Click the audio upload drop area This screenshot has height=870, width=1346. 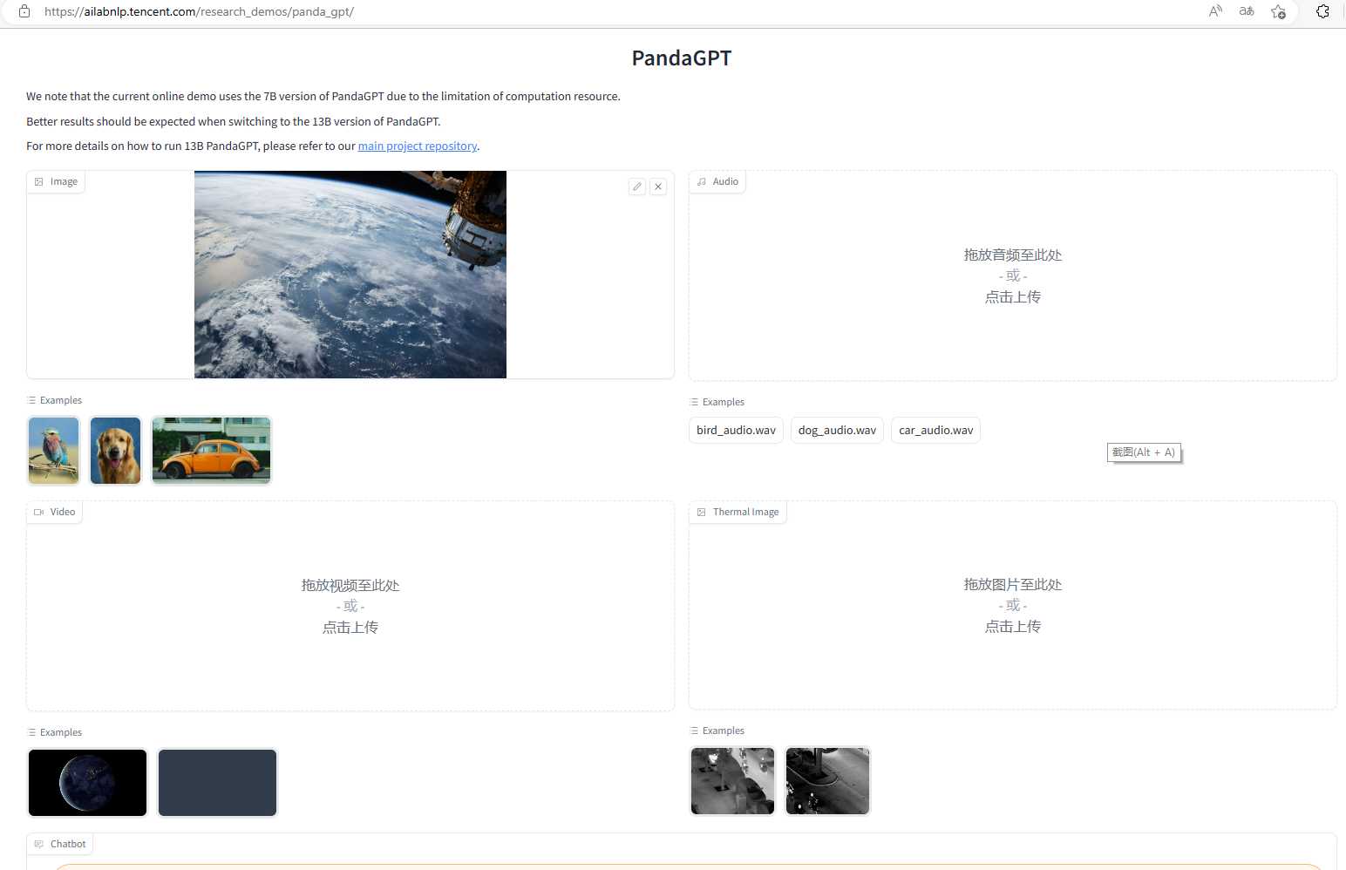(1012, 275)
